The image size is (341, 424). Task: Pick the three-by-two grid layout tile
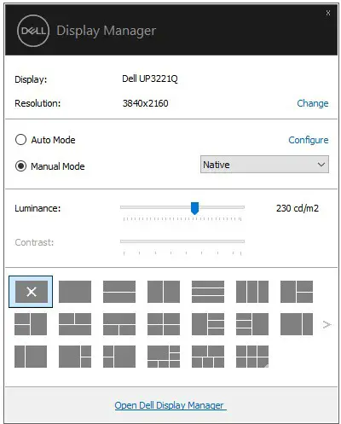[x=252, y=357]
